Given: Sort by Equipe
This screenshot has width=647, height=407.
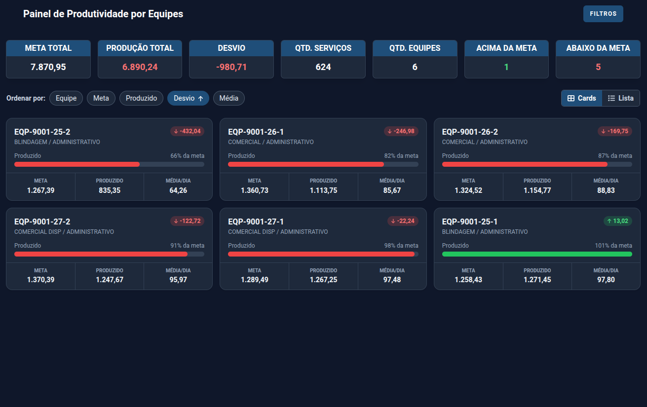Looking at the screenshot, I should click(x=66, y=98).
